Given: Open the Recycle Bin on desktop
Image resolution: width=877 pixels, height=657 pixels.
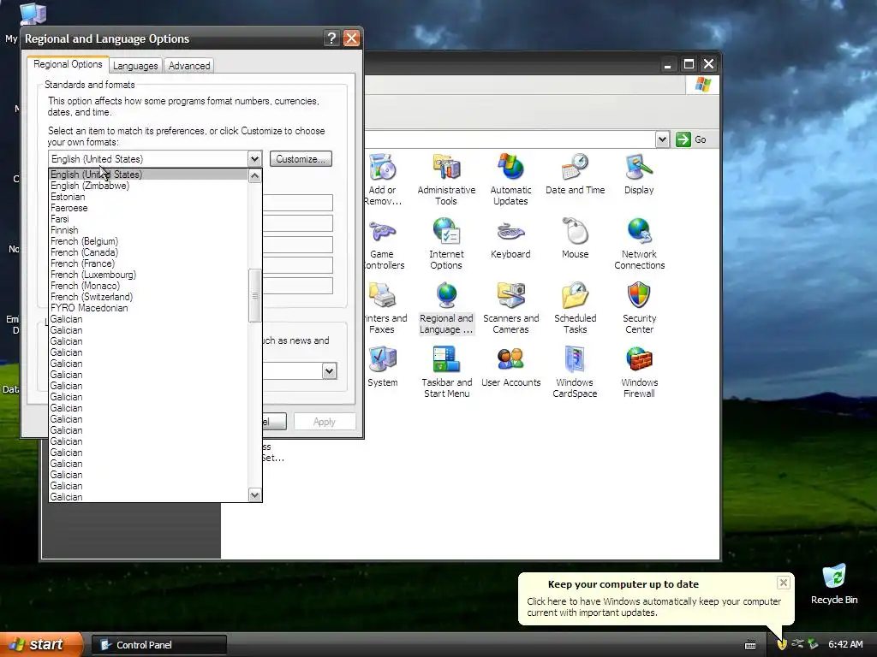Looking at the screenshot, I should click(x=834, y=583).
